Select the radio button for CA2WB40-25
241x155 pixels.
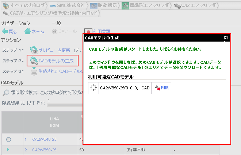point(8,139)
